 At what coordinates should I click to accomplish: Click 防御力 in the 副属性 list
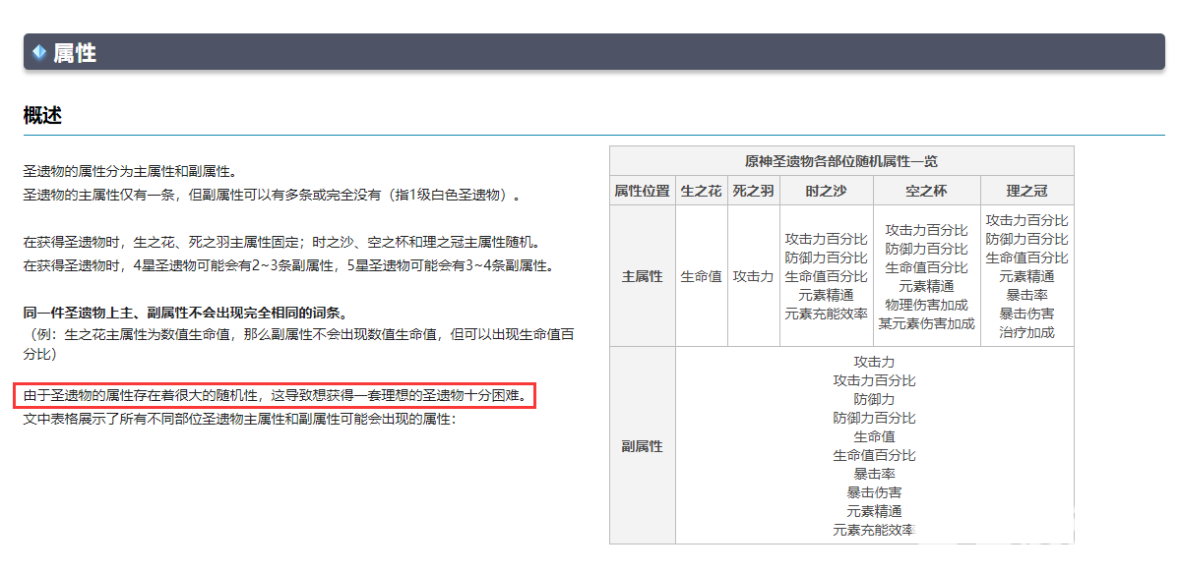click(875, 399)
